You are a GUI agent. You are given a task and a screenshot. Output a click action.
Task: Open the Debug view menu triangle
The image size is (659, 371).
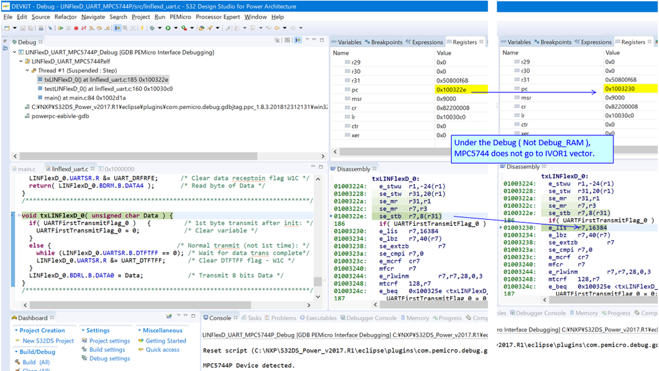click(307, 39)
